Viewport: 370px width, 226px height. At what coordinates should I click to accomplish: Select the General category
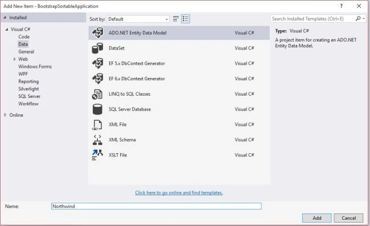coord(26,52)
